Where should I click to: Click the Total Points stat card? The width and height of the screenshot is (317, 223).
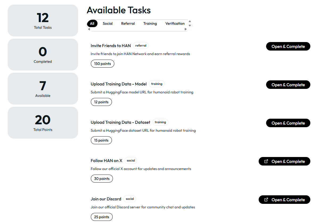tap(43, 123)
